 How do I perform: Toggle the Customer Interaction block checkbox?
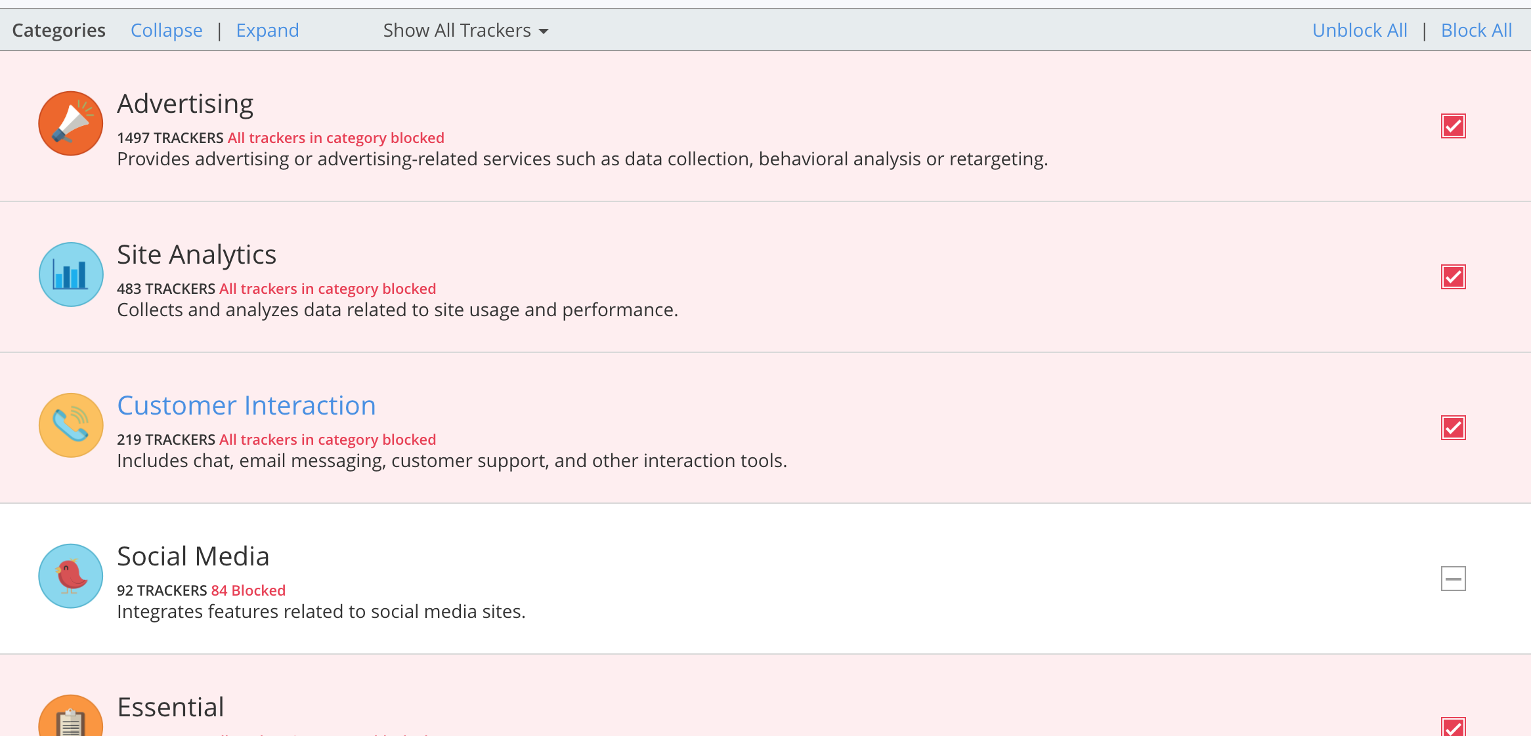pyautogui.click(x=1453, y=428)
